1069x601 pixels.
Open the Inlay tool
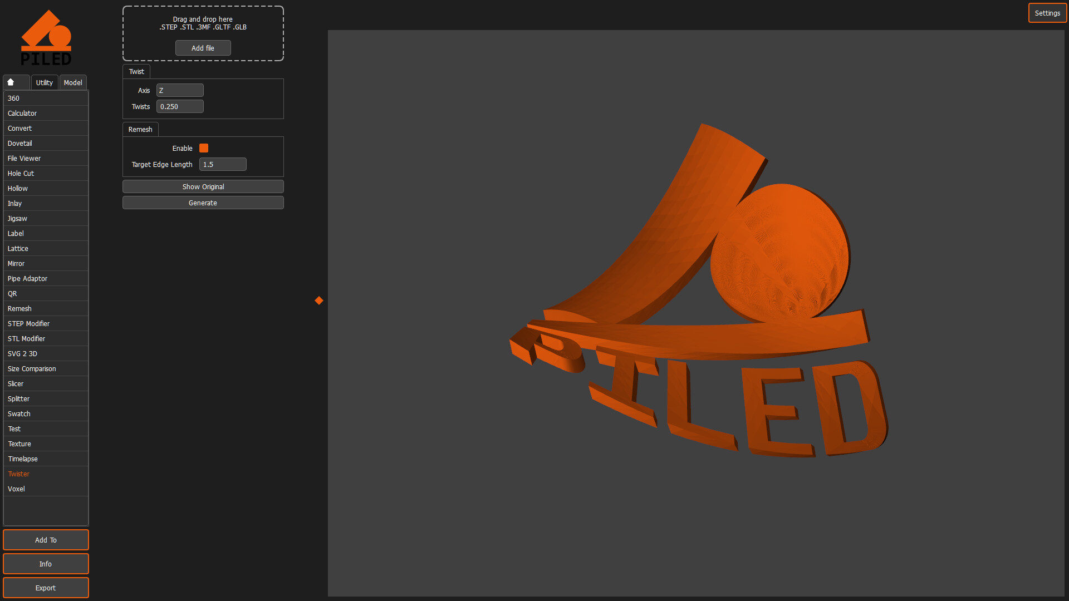[46, 203]
